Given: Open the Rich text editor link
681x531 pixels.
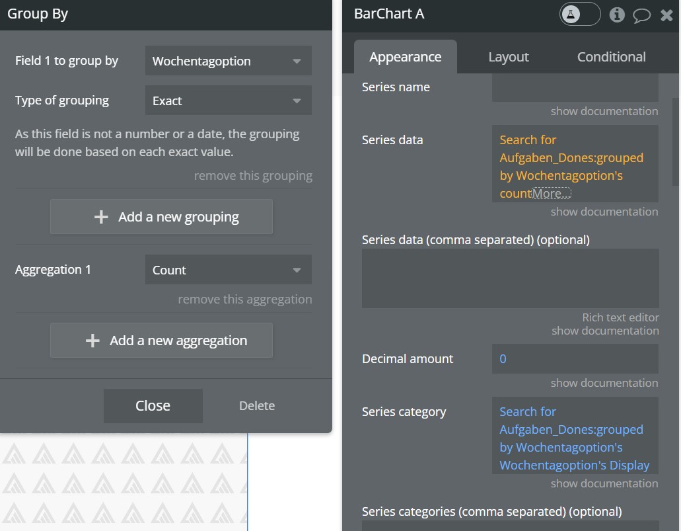Looking at the screenshot, I should [620, 317].
